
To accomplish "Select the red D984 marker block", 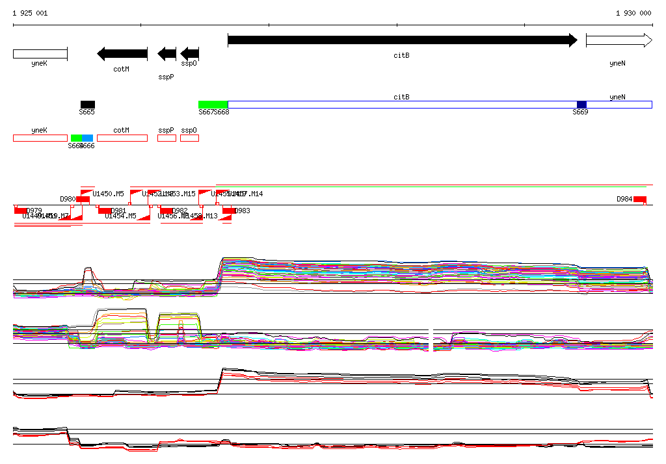I will click(640, 200).
